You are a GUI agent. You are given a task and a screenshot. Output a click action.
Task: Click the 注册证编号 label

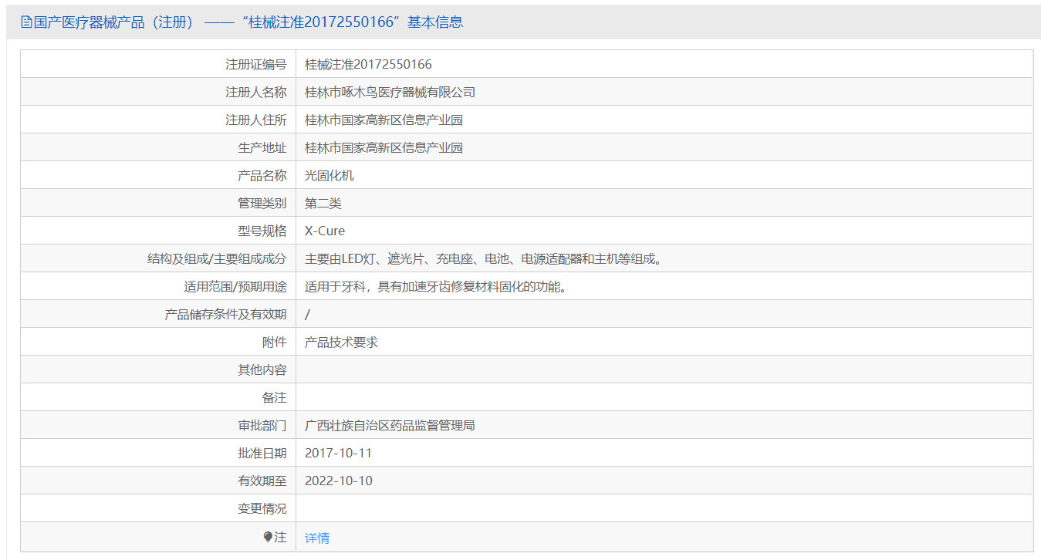click(x=255, y=64)
